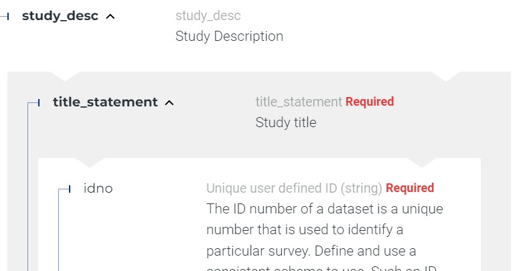Click the gray title_statement type label

pos(299,102)
